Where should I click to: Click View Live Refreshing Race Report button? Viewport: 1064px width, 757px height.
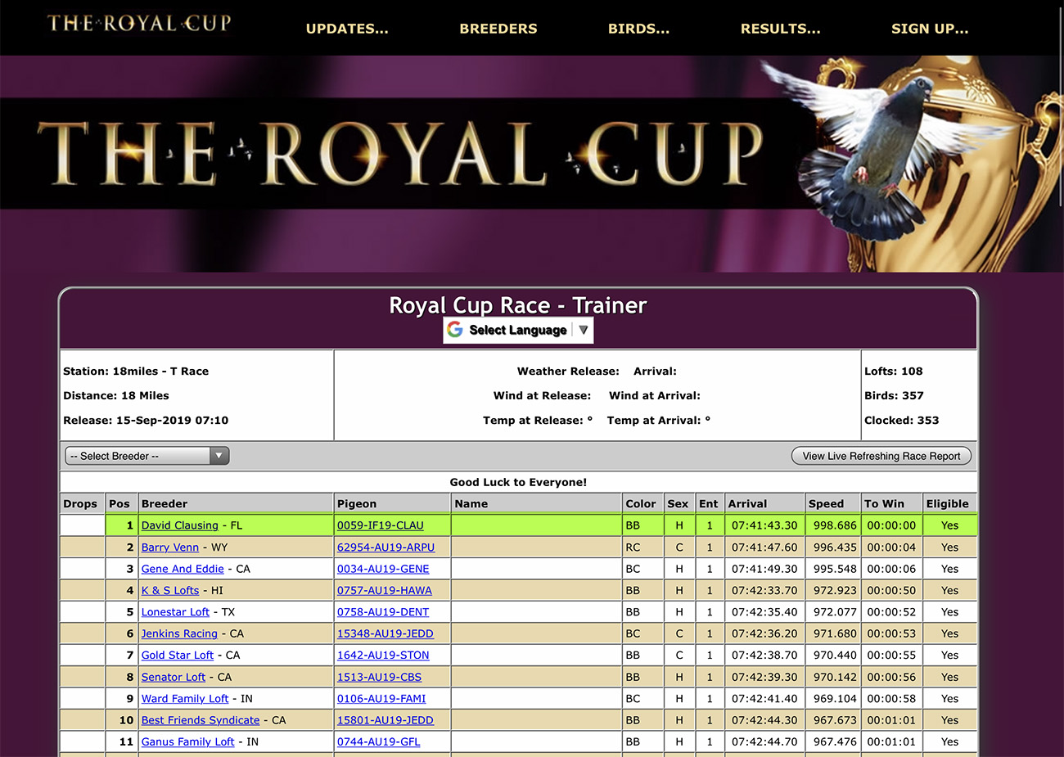881,456
